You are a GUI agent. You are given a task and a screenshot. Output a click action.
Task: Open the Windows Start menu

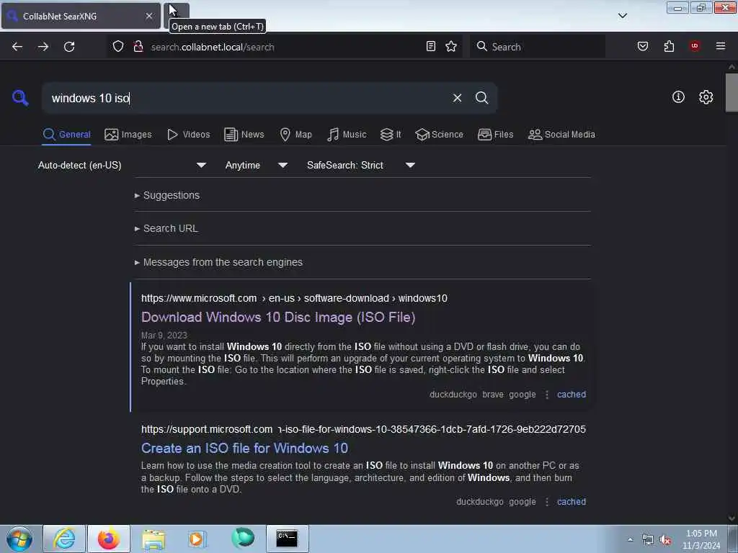(x=19, y=539)
